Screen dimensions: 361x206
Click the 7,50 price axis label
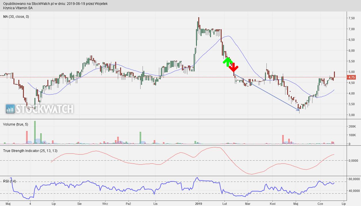point(351,18)
